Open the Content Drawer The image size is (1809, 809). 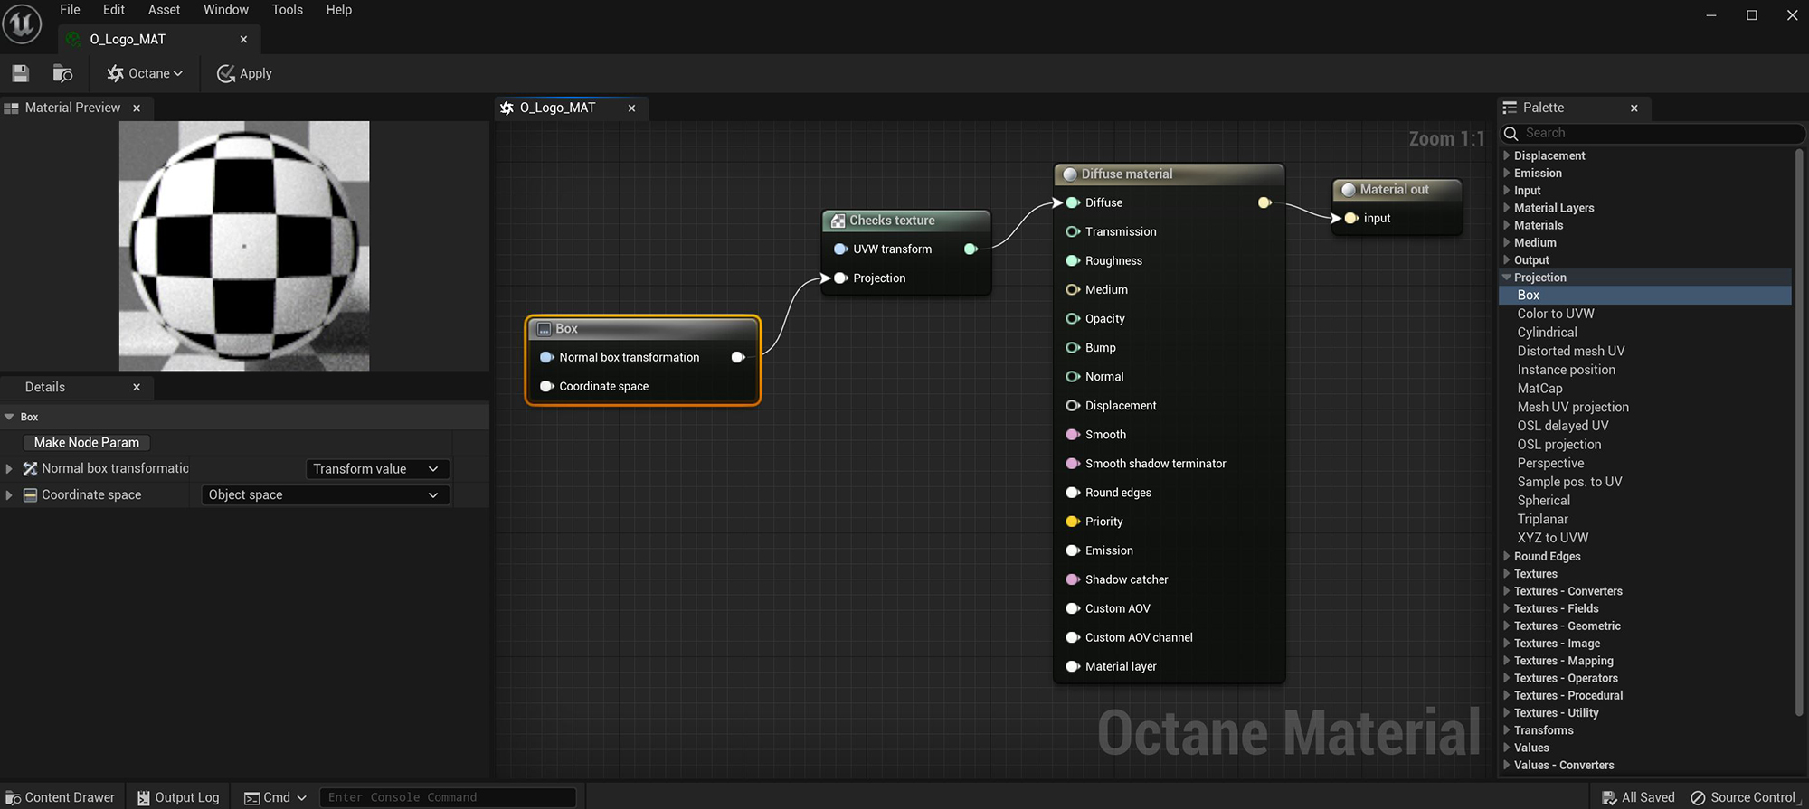coord(62,797)
